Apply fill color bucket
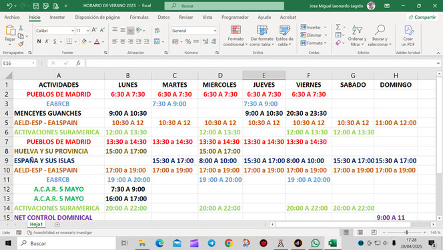Image resolution: width=443 pixels, height=250 pixels. 84,41
